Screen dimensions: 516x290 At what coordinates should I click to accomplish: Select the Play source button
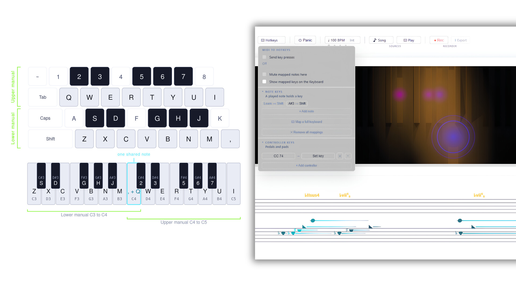pyautogui.click(x=408, y=40)
